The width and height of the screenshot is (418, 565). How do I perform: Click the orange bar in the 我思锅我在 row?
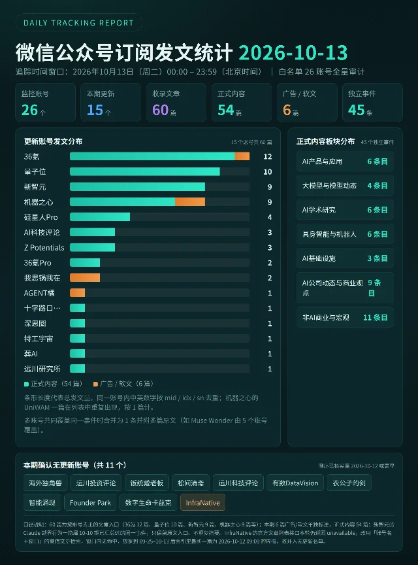[85, 277]
